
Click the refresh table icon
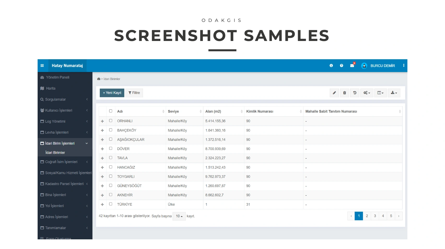pyautogui.click(x=355, y=93)
